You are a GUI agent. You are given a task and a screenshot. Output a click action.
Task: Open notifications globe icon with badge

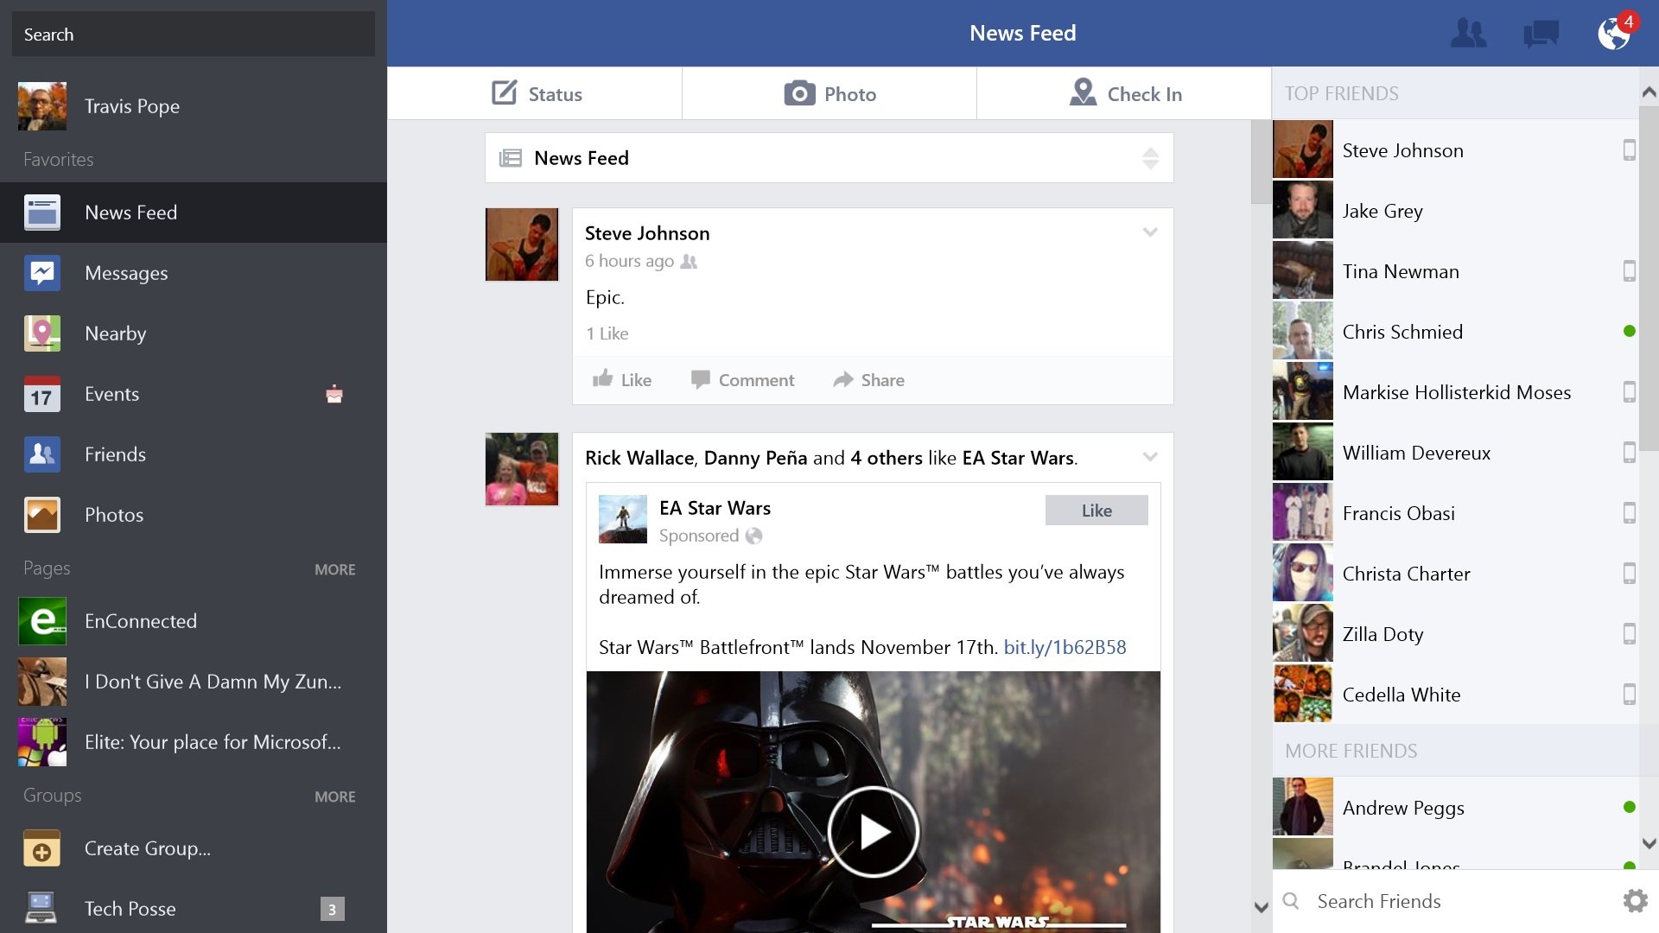1615,31
